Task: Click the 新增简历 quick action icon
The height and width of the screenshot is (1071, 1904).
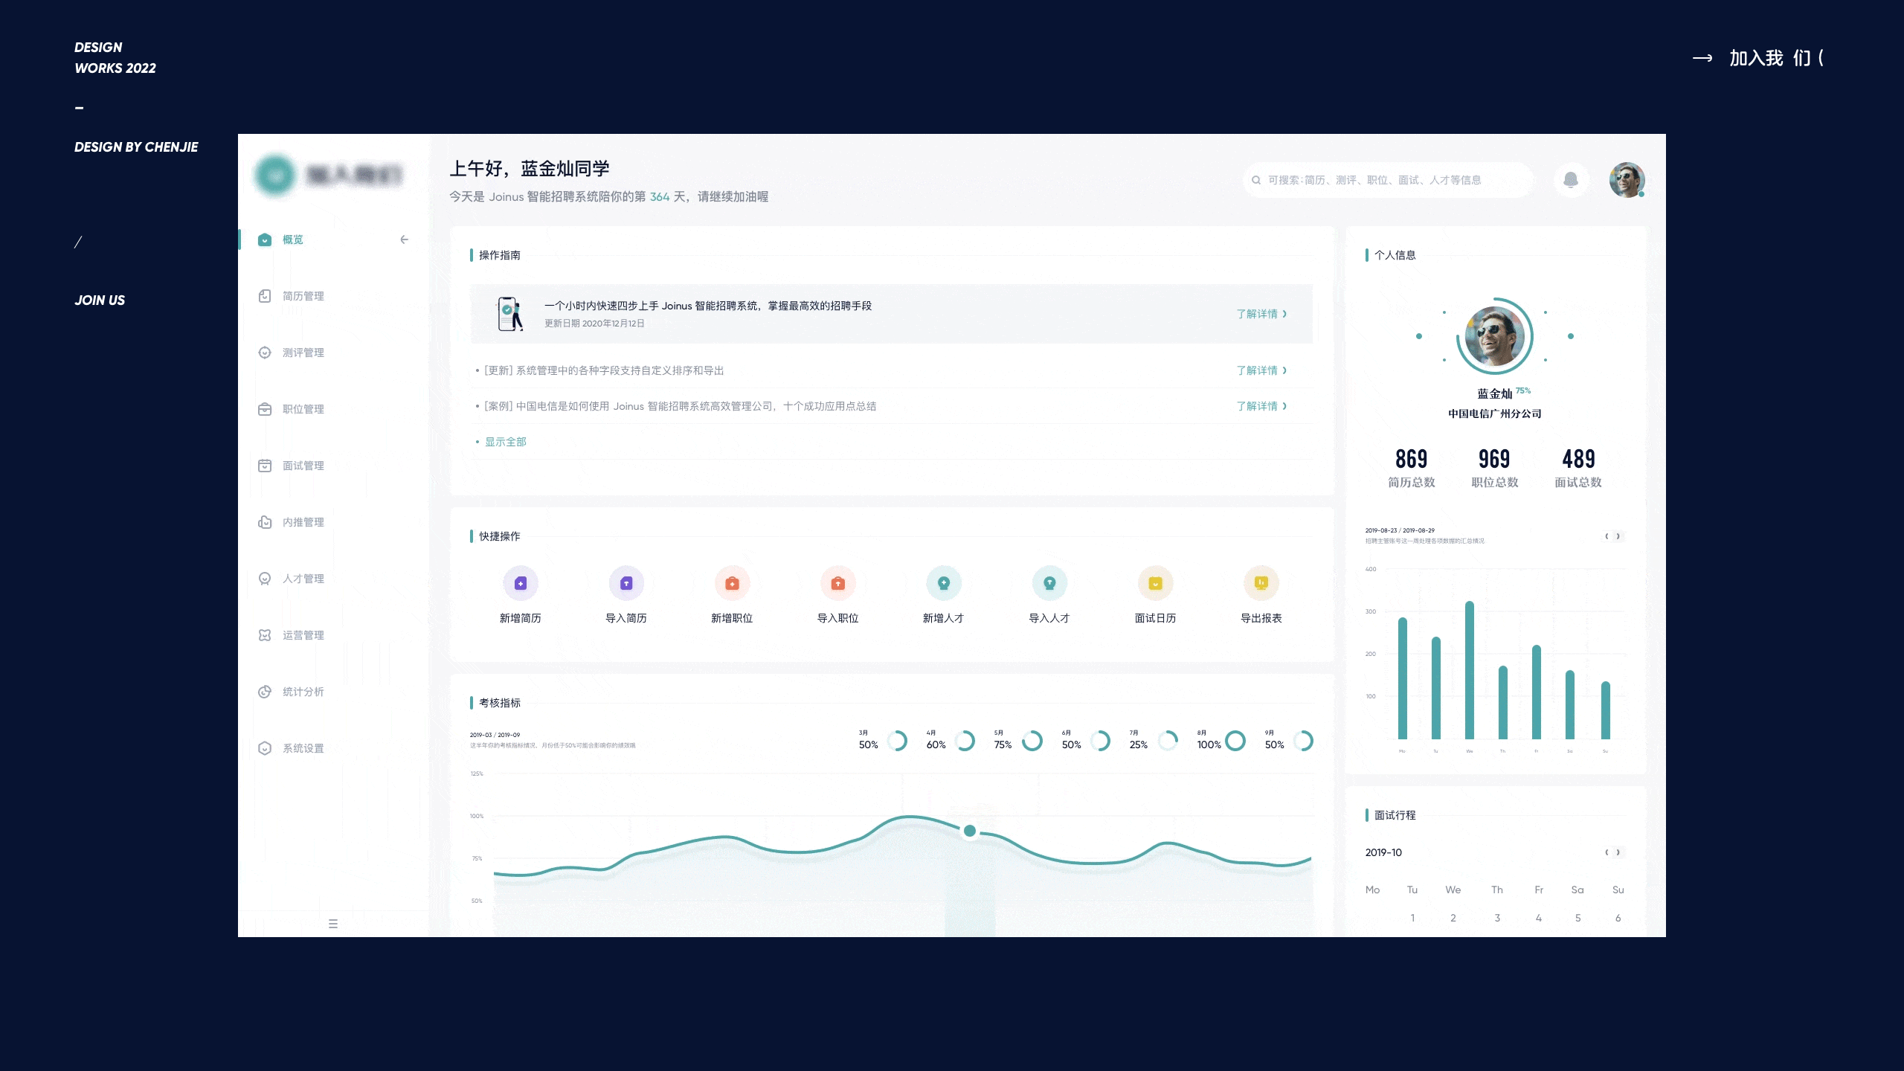Action: pyautogui.click(x=521, y=583)
